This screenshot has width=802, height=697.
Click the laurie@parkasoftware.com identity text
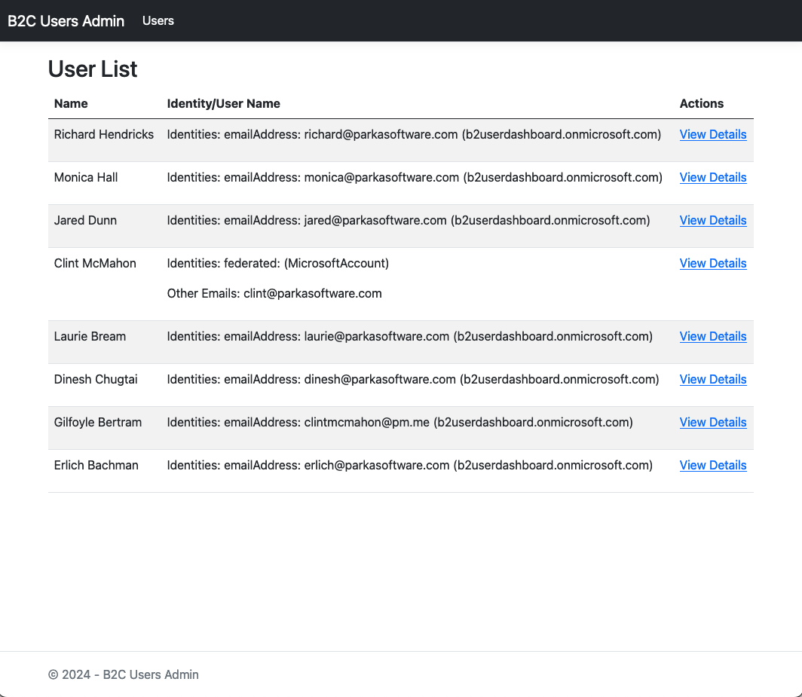pyautogui.click(x=410, y=337)
